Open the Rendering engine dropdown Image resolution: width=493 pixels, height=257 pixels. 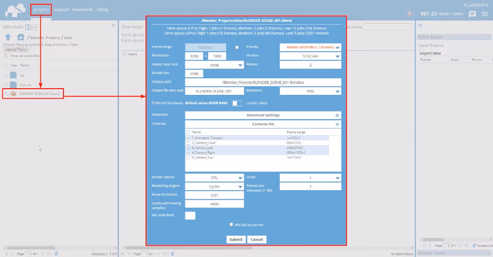pyautogui.click(x=214, y=186)
